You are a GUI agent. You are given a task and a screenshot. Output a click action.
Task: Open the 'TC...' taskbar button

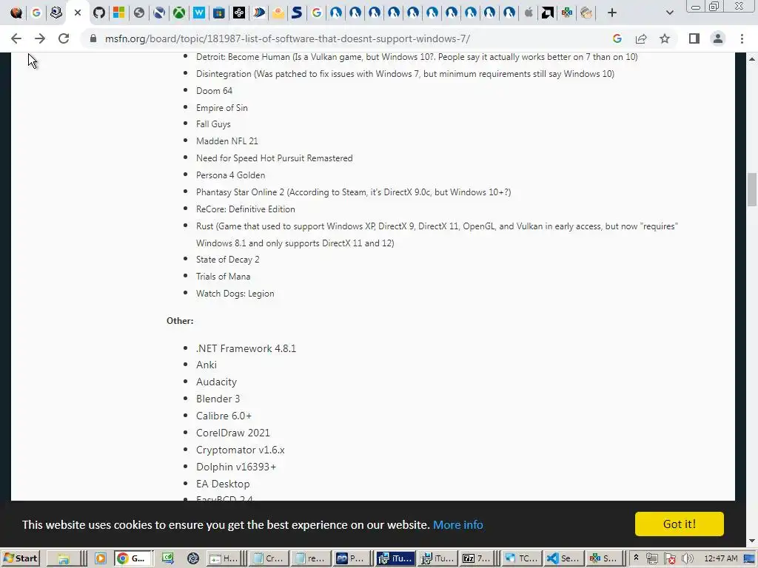point(521,558)
